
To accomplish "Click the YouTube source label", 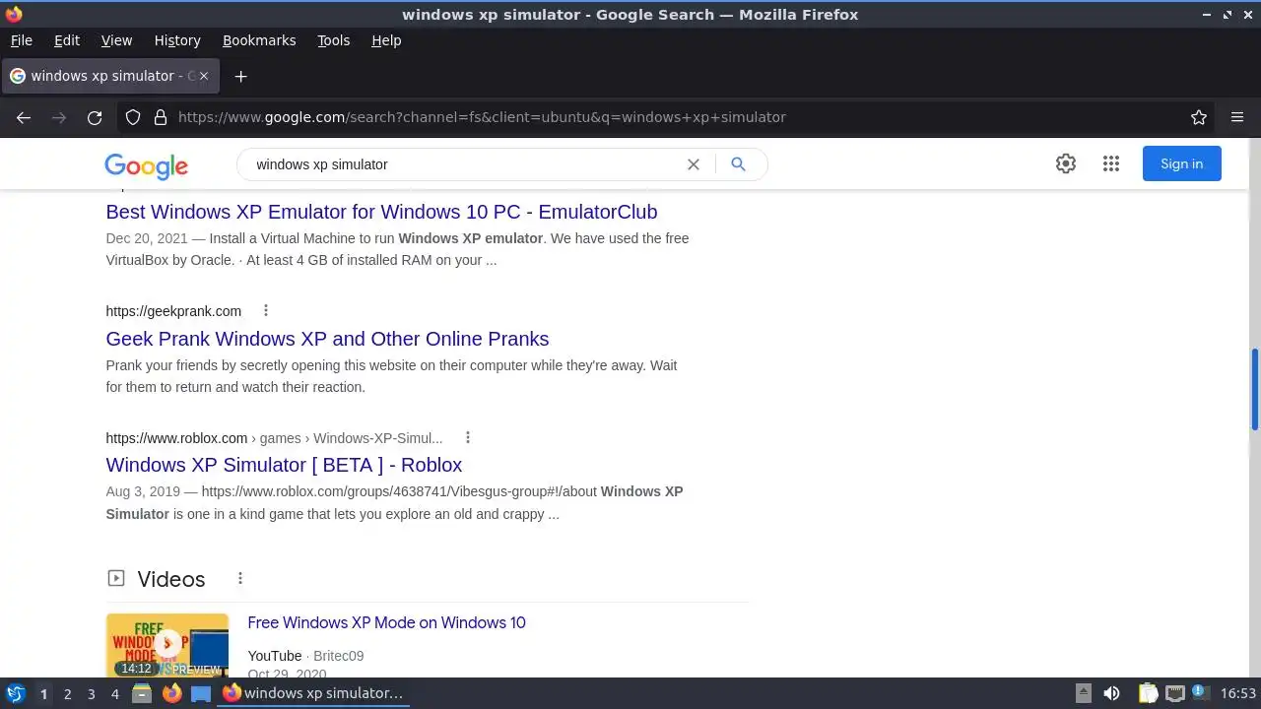I will (275, 656).
